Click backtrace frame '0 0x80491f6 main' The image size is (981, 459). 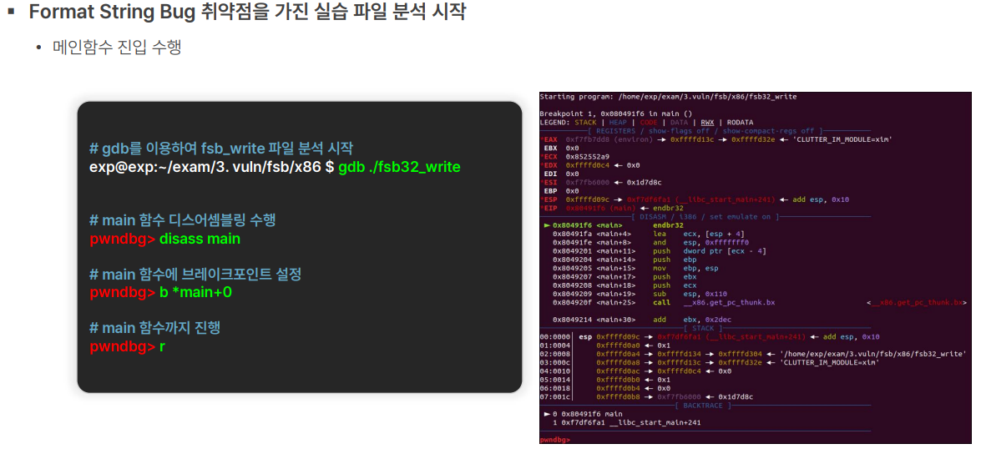coord(583,414)
